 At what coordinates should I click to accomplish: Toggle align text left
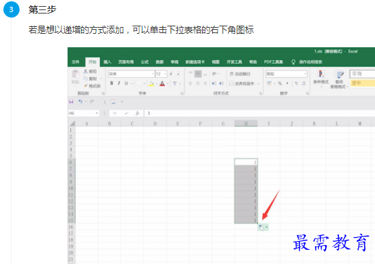(191, 83)
